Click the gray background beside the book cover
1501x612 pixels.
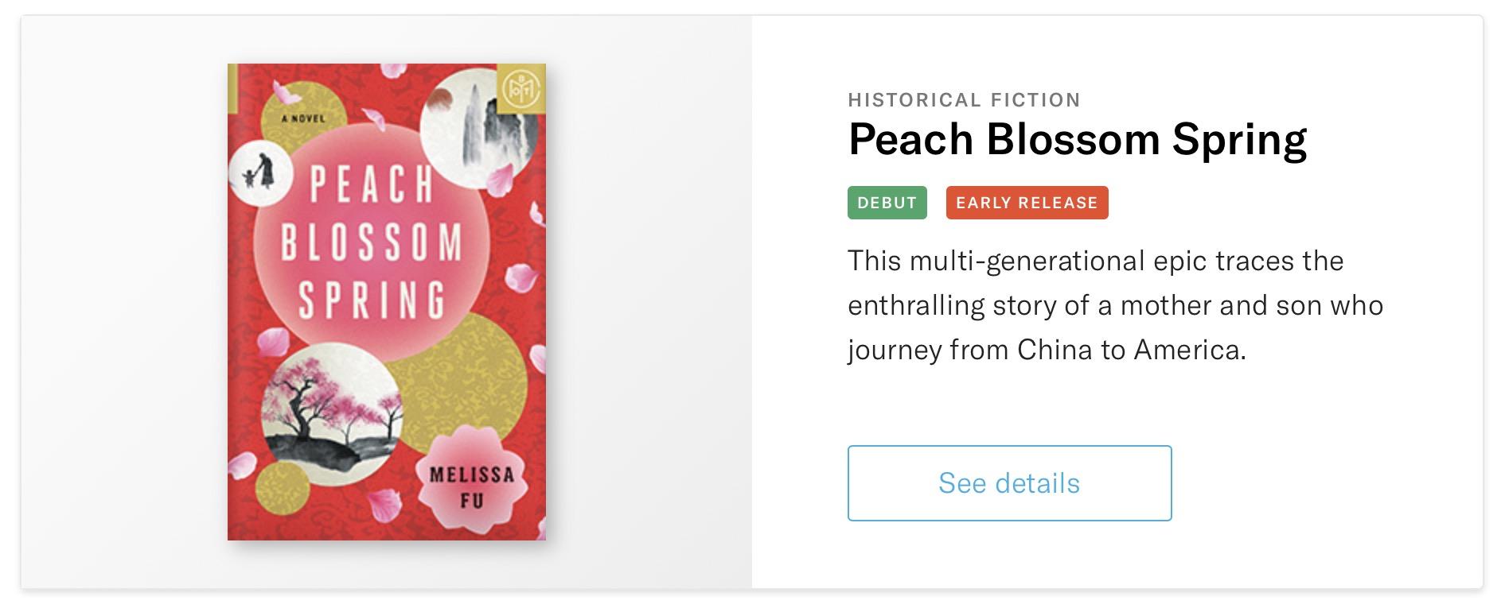tap(645, 302)
